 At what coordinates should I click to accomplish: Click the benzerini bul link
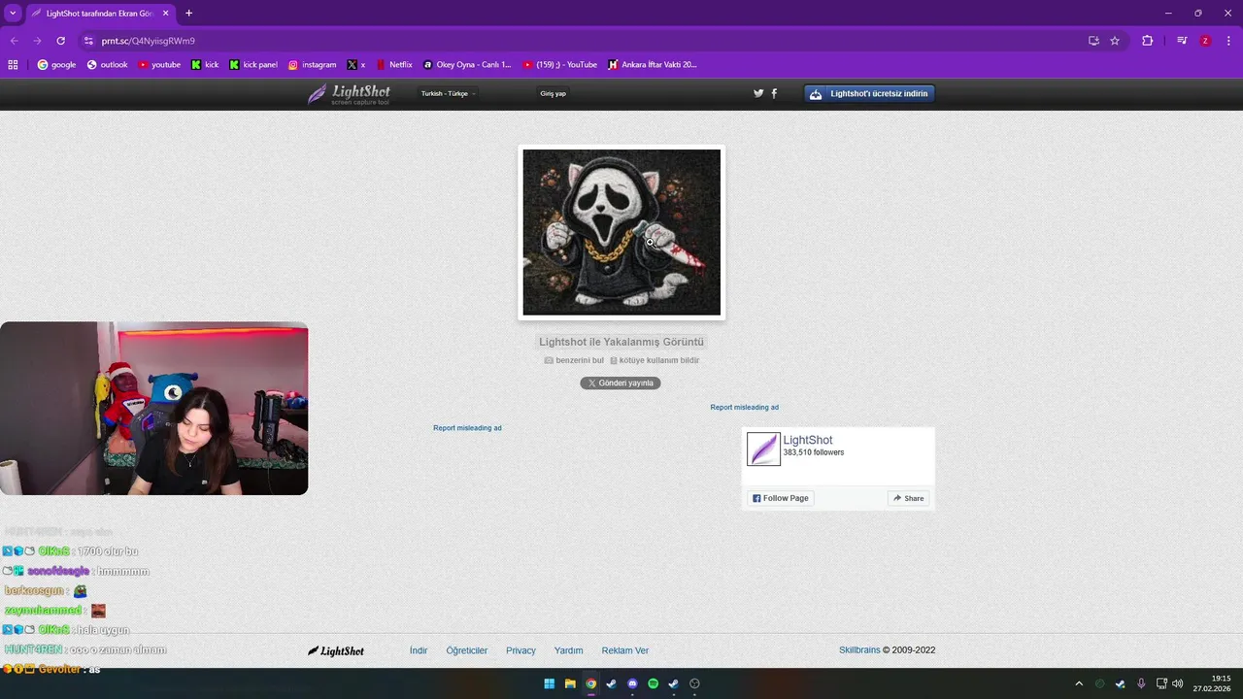pyautogui.click(x=574, y=360)
